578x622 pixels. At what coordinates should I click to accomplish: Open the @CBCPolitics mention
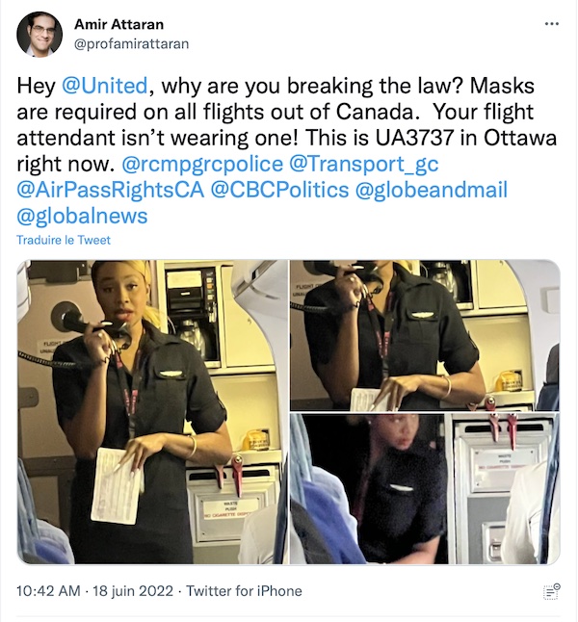click(279, 190)
